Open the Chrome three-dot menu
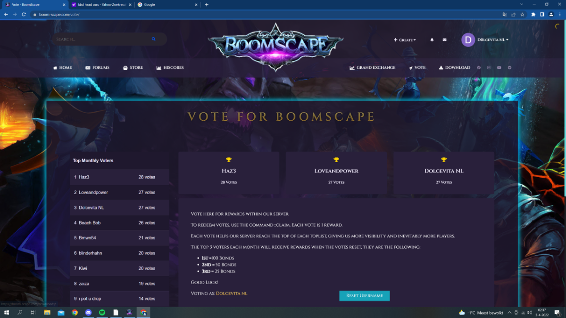566x318 pixels. [x=560, y=15]
